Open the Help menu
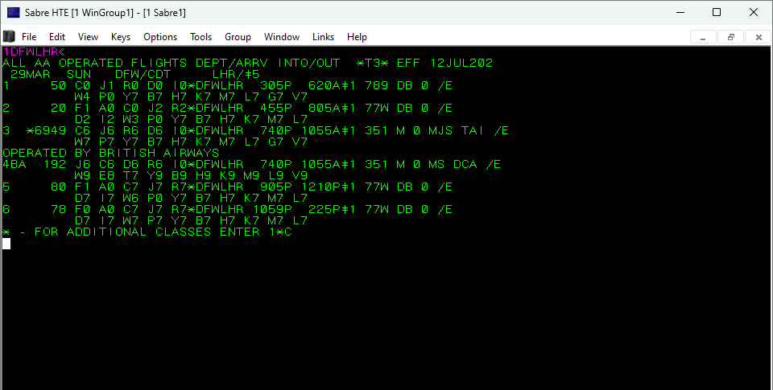Viewport: 773px width, 390px height. 357,37
